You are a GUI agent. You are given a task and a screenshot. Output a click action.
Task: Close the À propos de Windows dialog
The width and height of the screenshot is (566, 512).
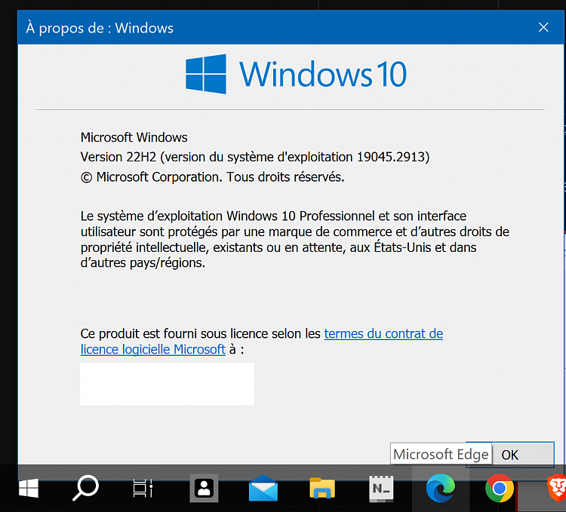pyautogui.click(x=543, y=27)
